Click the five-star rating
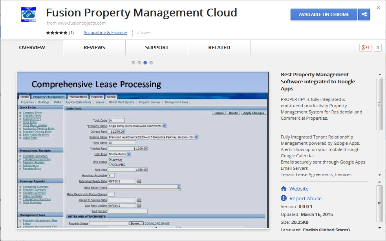The image size is (386, 241). (57, 32)
